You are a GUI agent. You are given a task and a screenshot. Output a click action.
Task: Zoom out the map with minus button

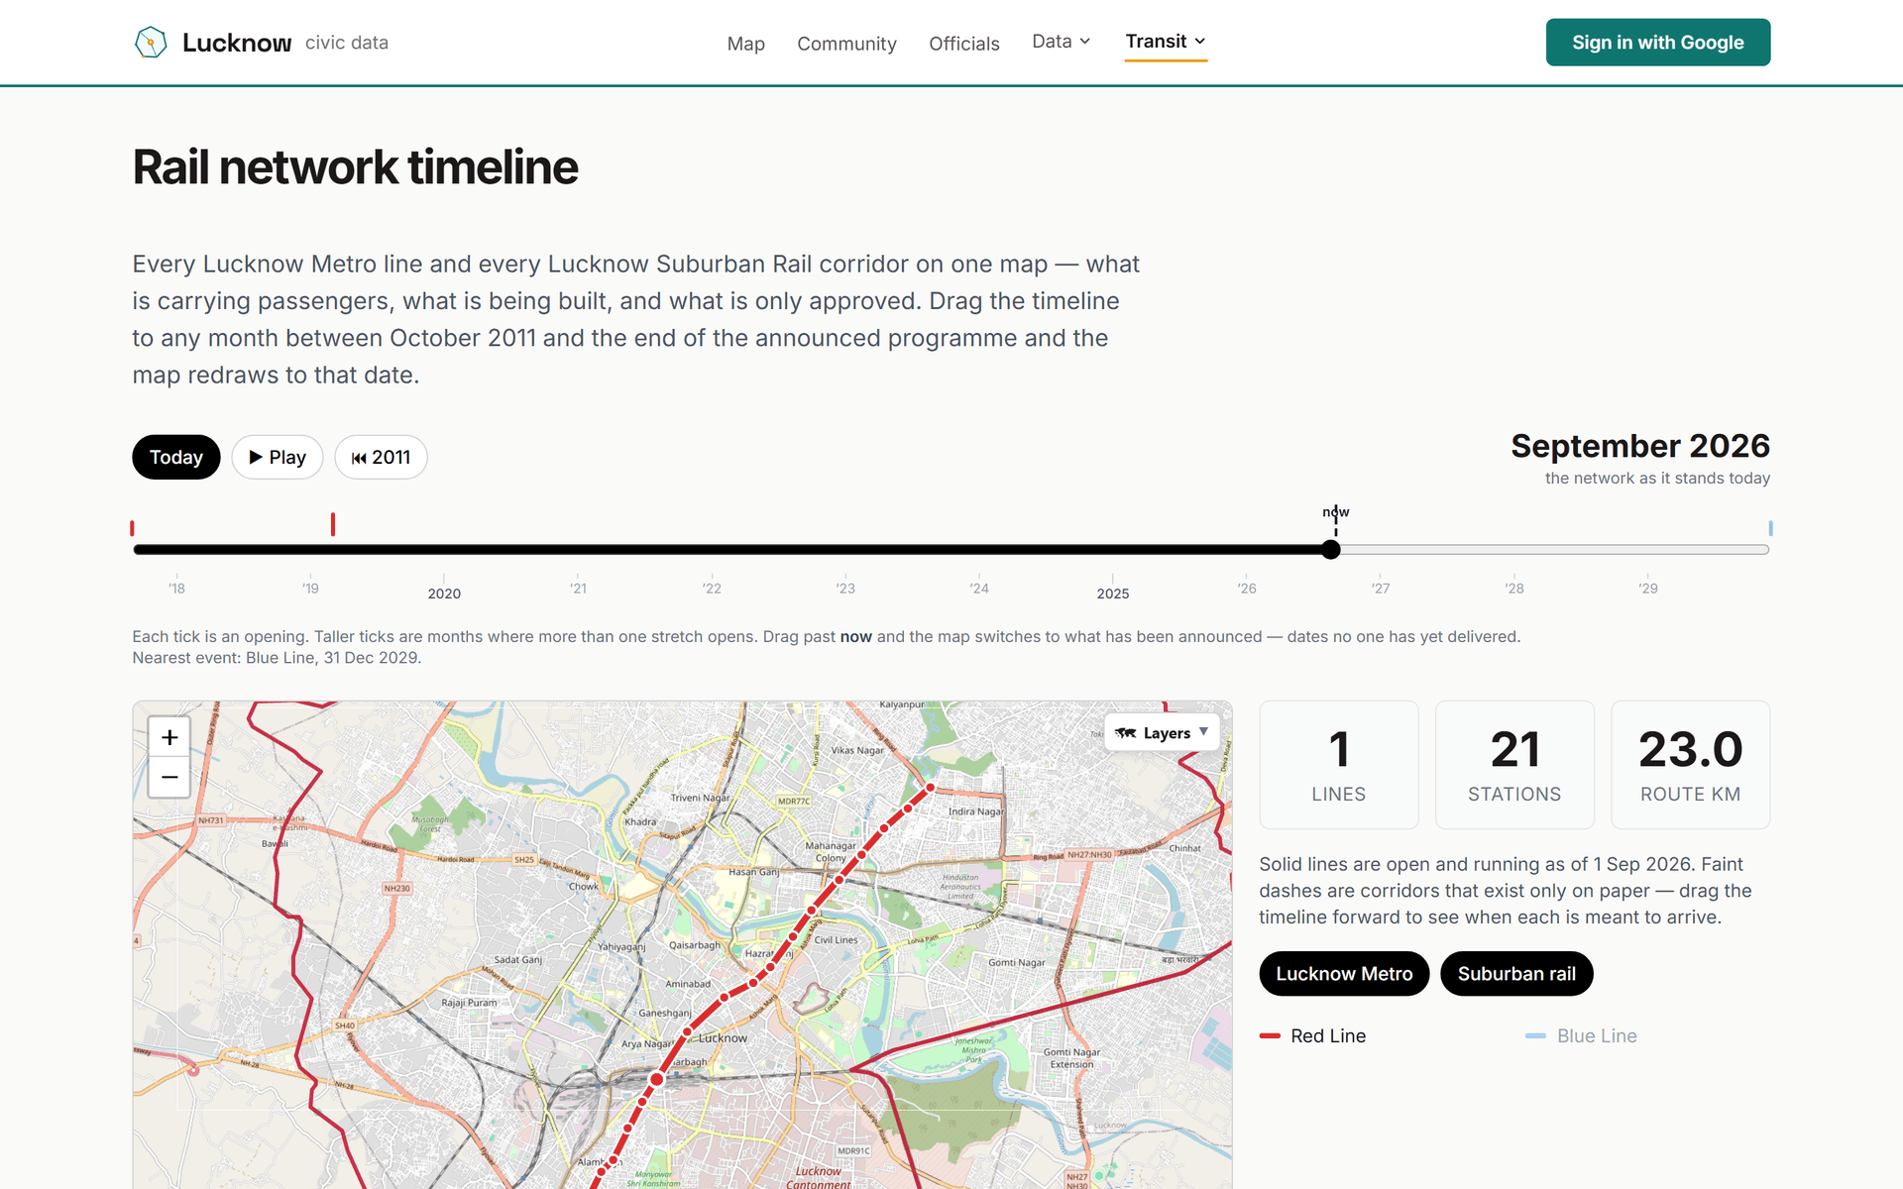[169, 777]
